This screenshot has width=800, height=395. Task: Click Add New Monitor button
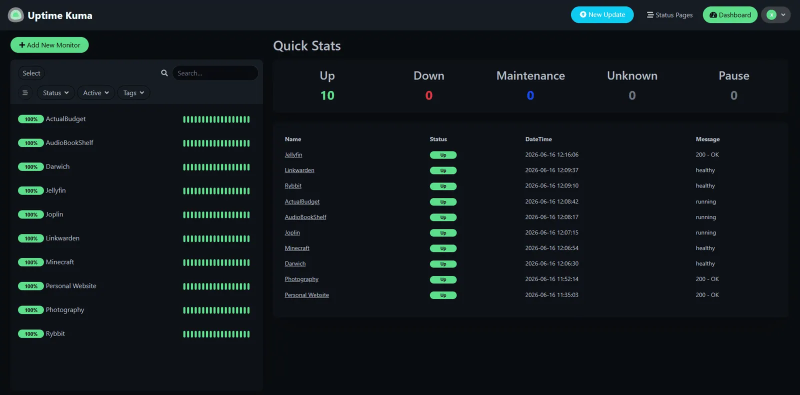pos(49,45)
